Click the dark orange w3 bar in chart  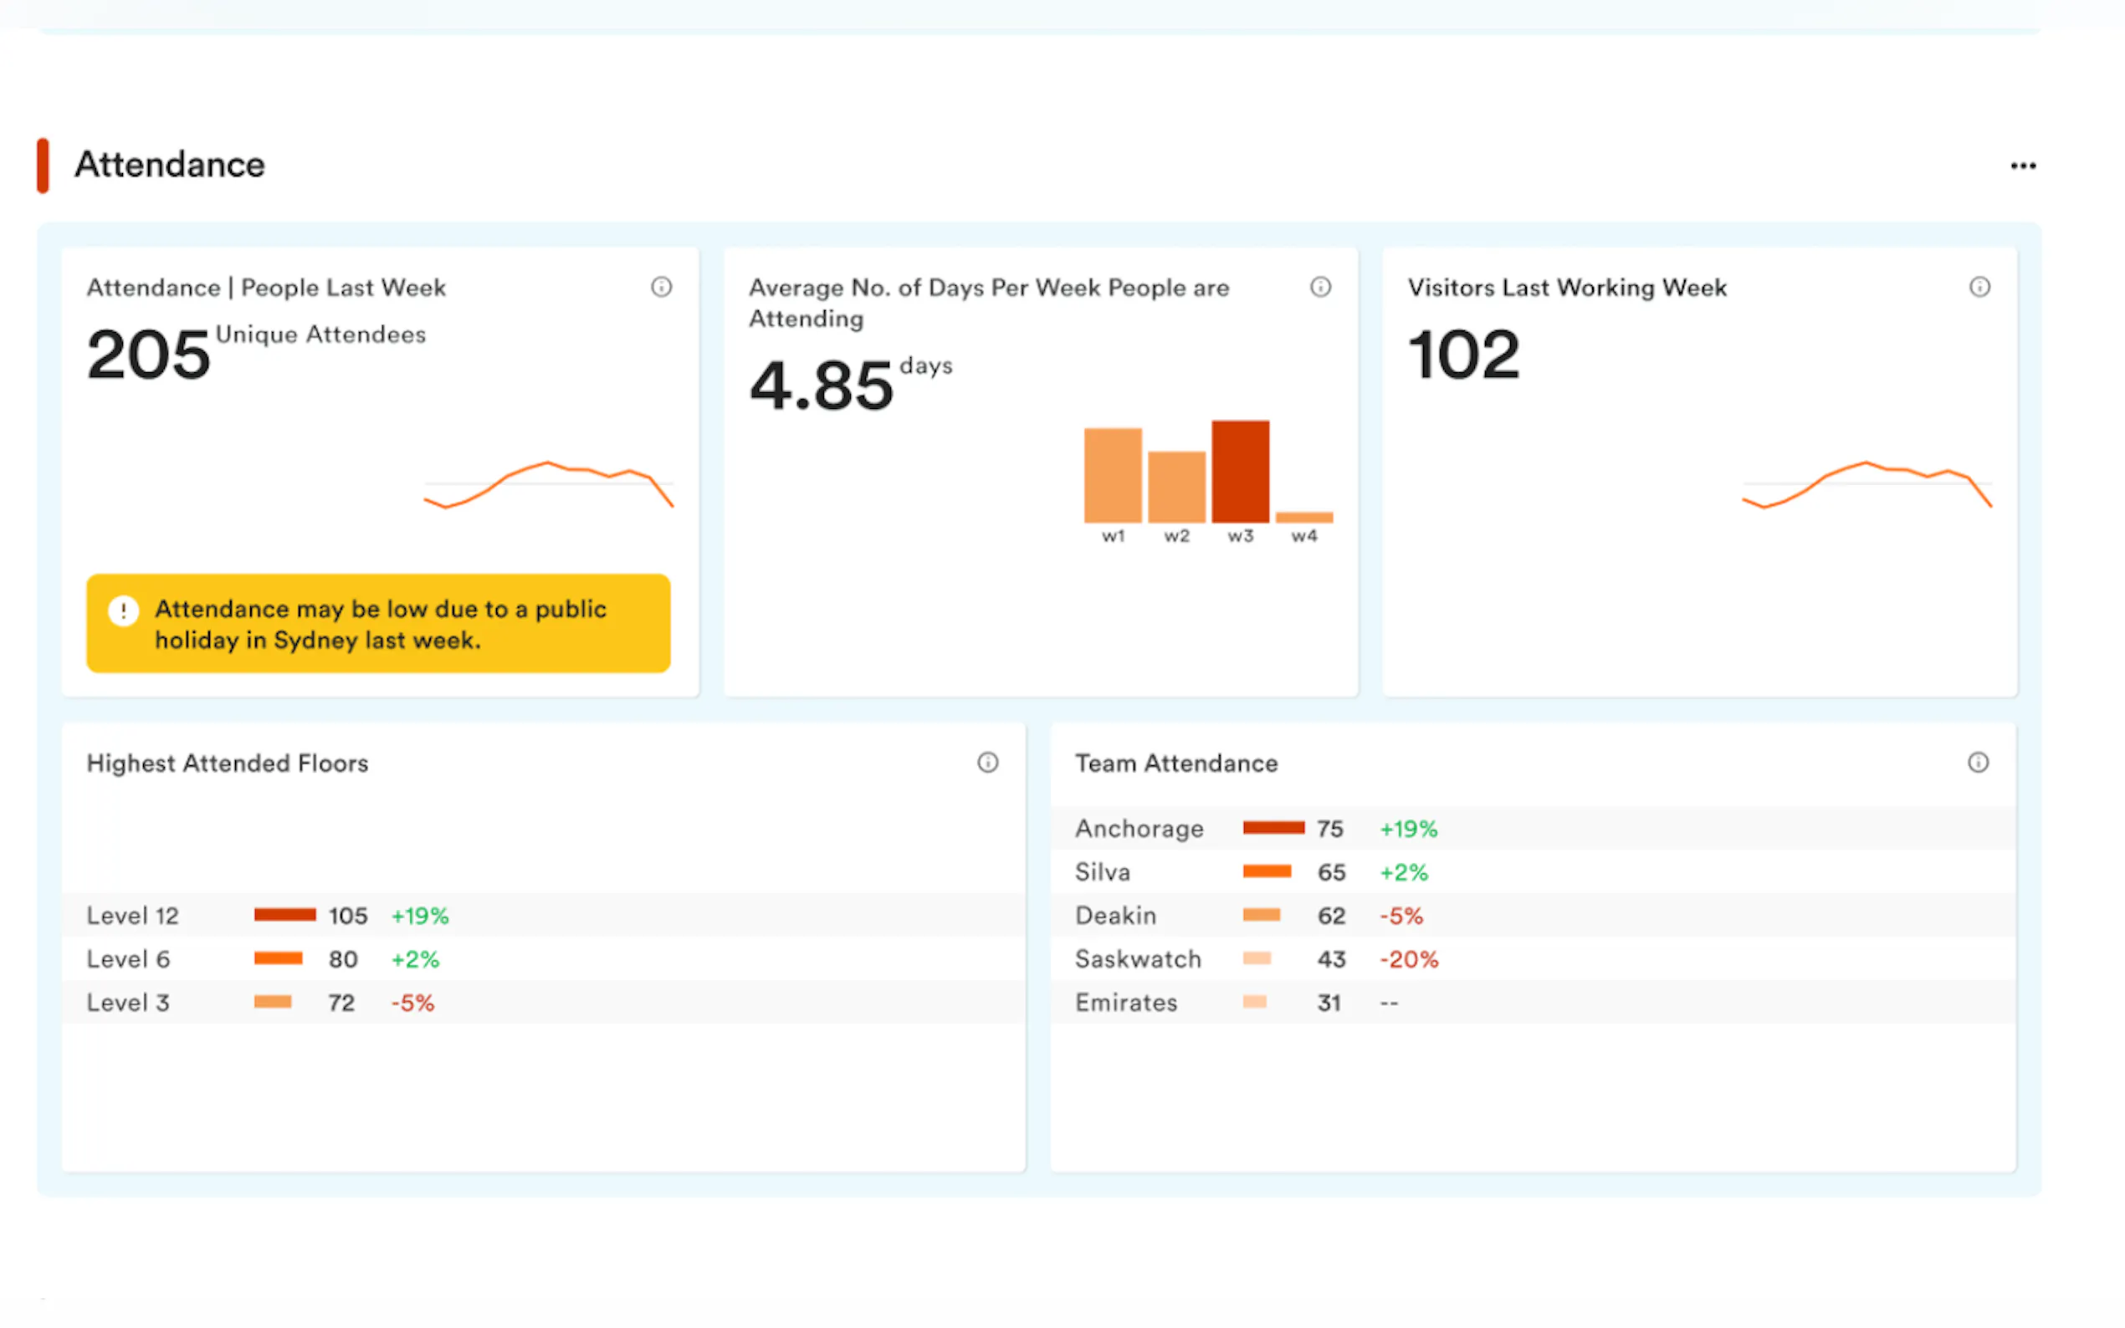pos(1240,472)
